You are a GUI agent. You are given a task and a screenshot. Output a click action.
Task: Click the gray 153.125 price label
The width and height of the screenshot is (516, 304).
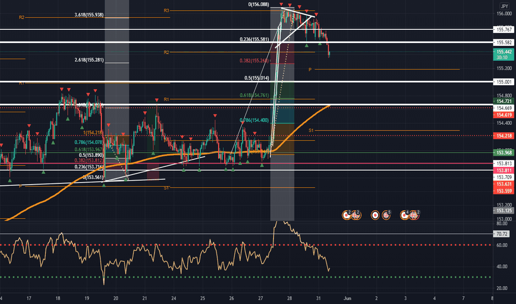coord(504,211)
